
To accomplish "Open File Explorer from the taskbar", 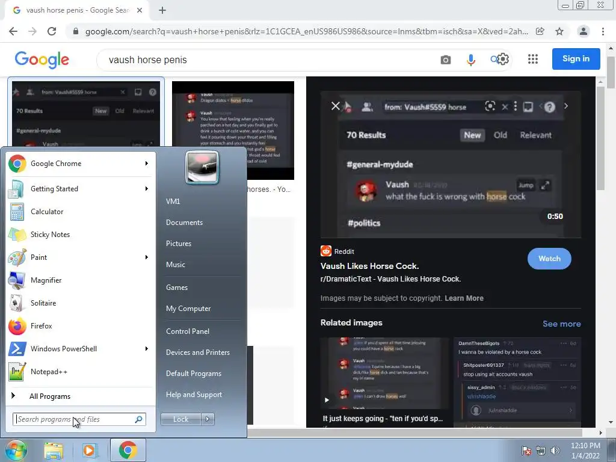I will click(54, 451).
